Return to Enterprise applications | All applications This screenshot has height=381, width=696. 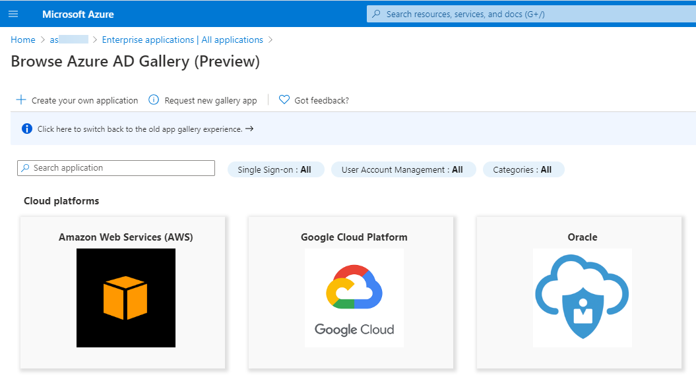coord(183,40)
